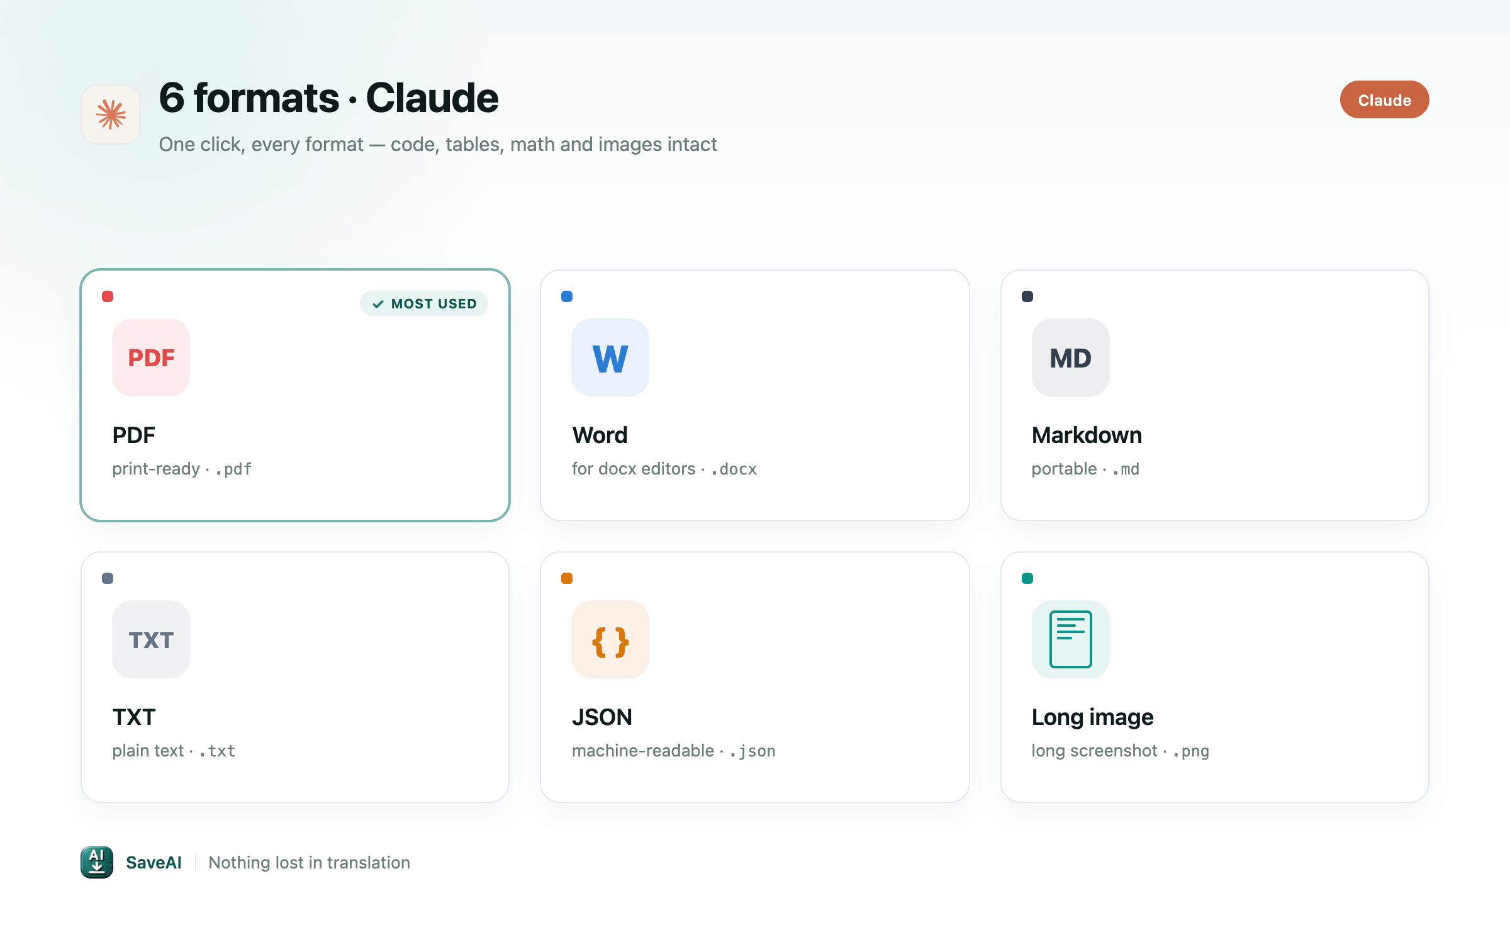The height and width of the screenshot is (944, 1510).
Task: Click the '6 formats · Claude' heading
Action: tap(328, 98)
